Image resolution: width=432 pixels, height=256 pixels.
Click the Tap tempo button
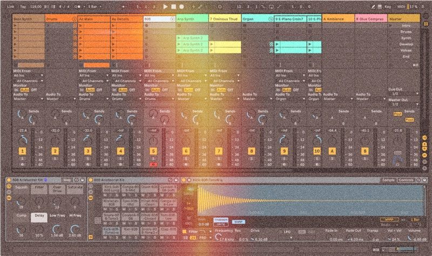pyautogui.click(x=23, y=6)
